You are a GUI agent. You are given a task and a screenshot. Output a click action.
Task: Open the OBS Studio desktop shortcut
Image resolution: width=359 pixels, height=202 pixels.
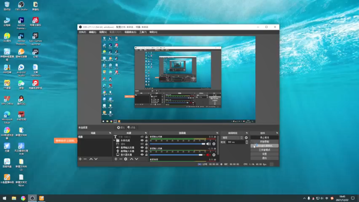(21, 6)
